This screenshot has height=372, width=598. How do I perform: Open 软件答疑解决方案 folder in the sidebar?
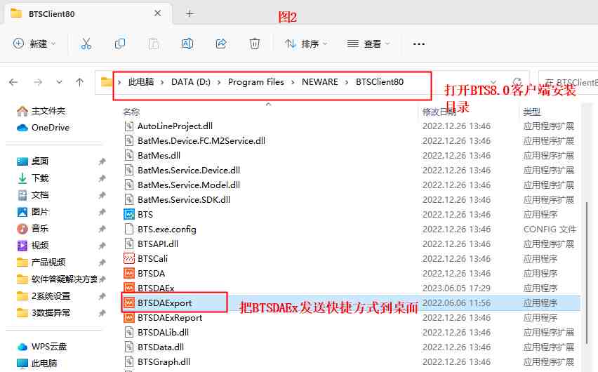[58, 279]
